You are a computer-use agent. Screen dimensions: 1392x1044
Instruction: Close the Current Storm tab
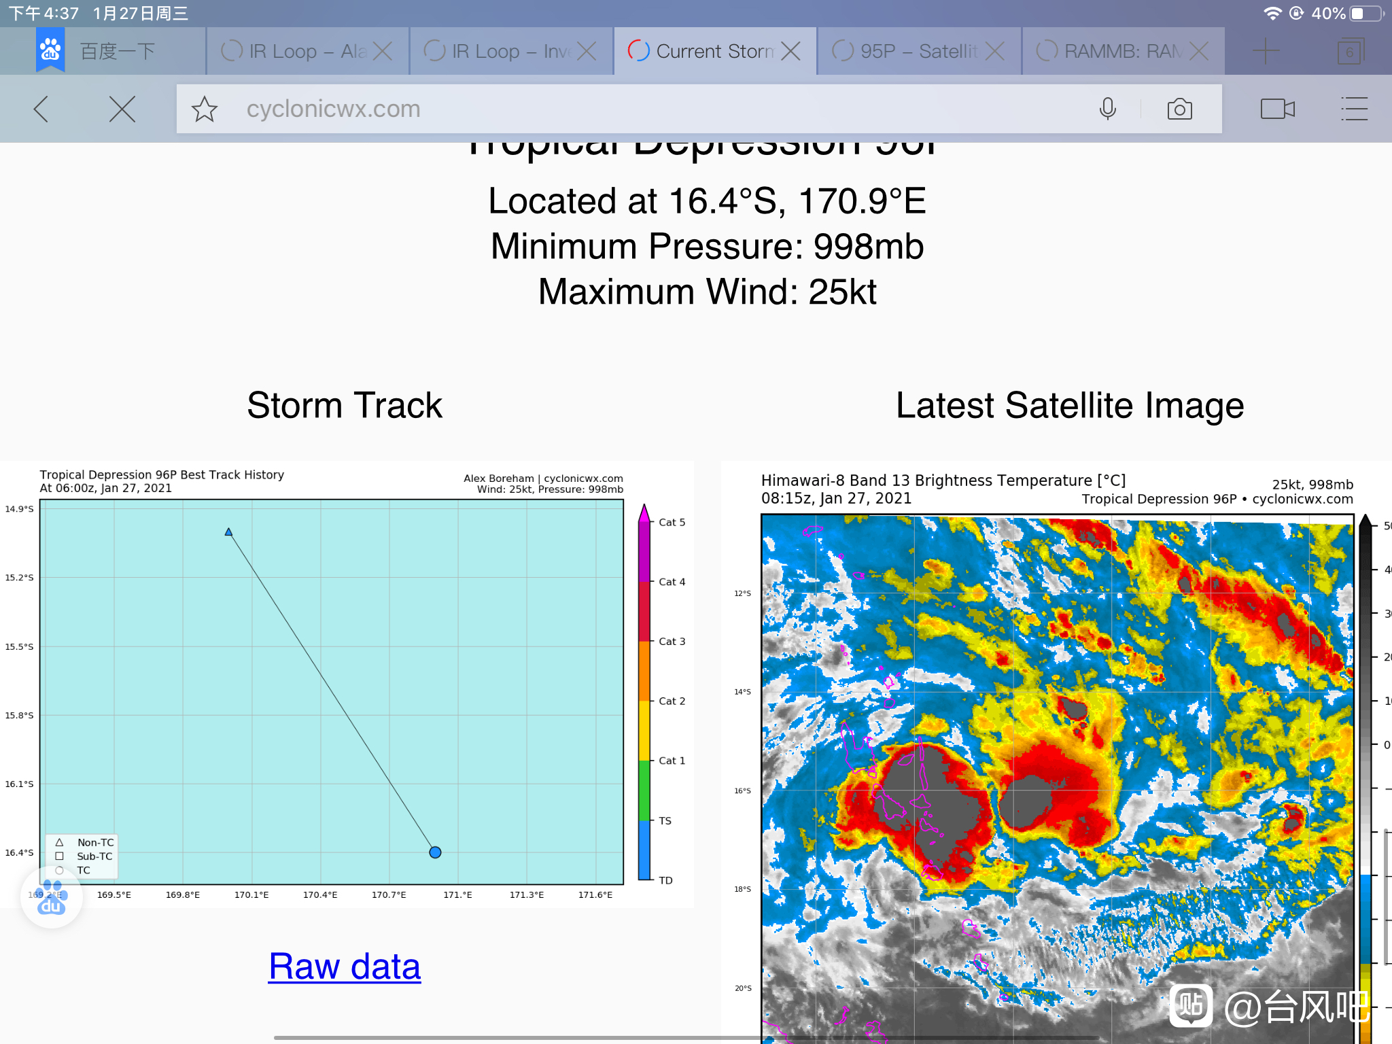coord(790,51)
